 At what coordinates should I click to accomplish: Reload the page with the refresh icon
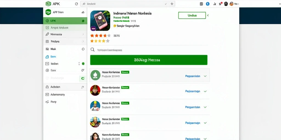77,4
